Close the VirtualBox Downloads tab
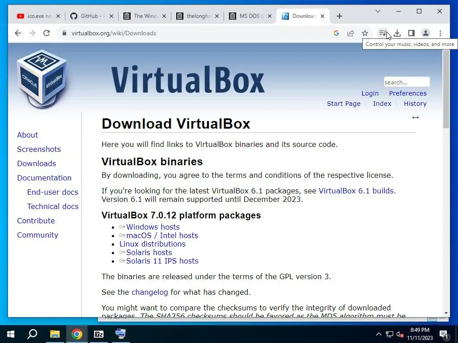Screen dimensions: 458x343 point(322,16)
